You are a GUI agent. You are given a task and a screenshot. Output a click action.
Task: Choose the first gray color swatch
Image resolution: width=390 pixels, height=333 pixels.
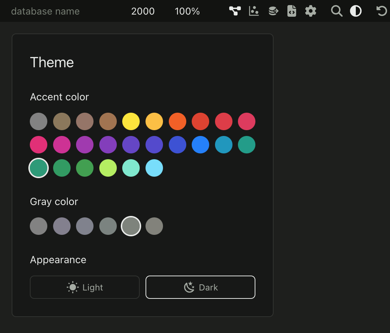click(x=39, y=226)
